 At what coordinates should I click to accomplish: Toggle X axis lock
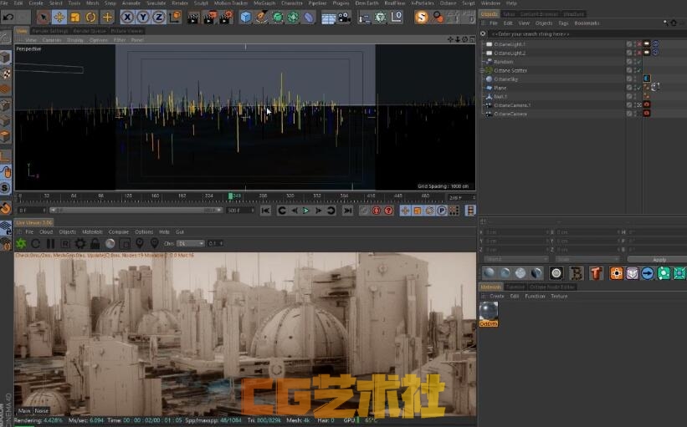[x=127, y=18]
